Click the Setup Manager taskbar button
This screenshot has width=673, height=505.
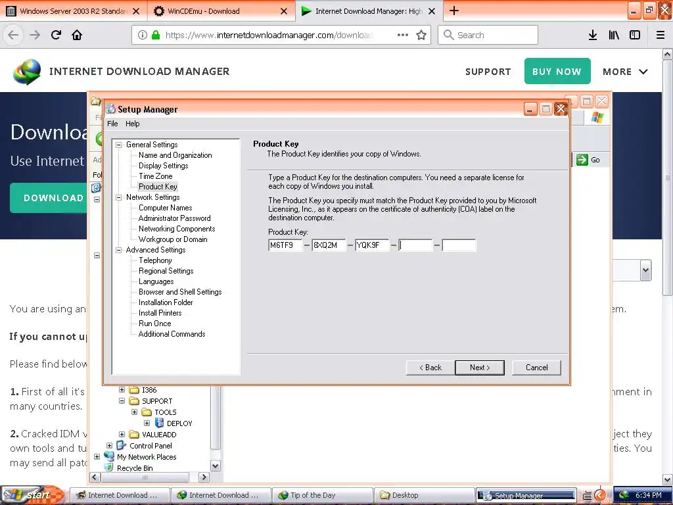click(526, 496)
